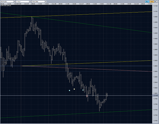
Task: Click the EUR/USD (OHLC) chart title label
Action: (x=6, y=6)
